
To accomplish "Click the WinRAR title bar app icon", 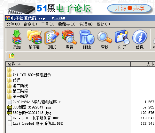I will (8, 18).
